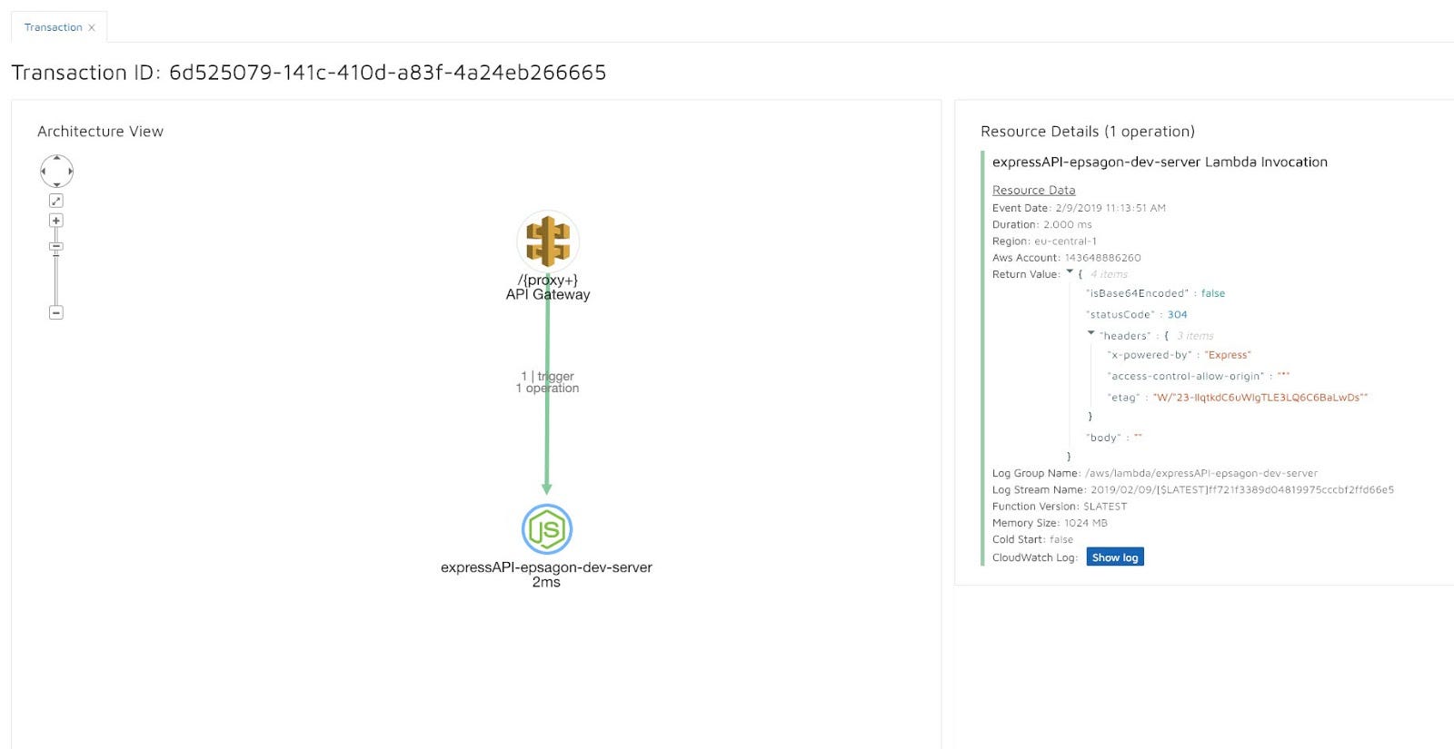Viewport: 1454px width, 749px height.
Task: Zoom in with the plus button
Action: pos(55,221)
